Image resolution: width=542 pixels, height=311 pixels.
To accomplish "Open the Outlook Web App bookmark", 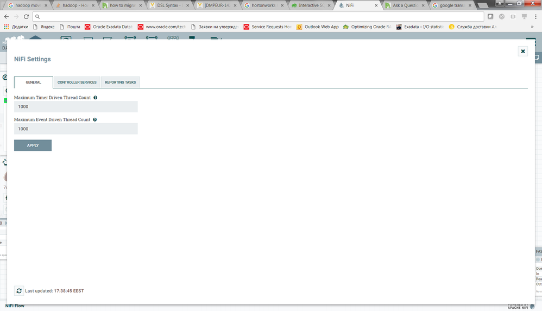I will (x=318, y=27).
